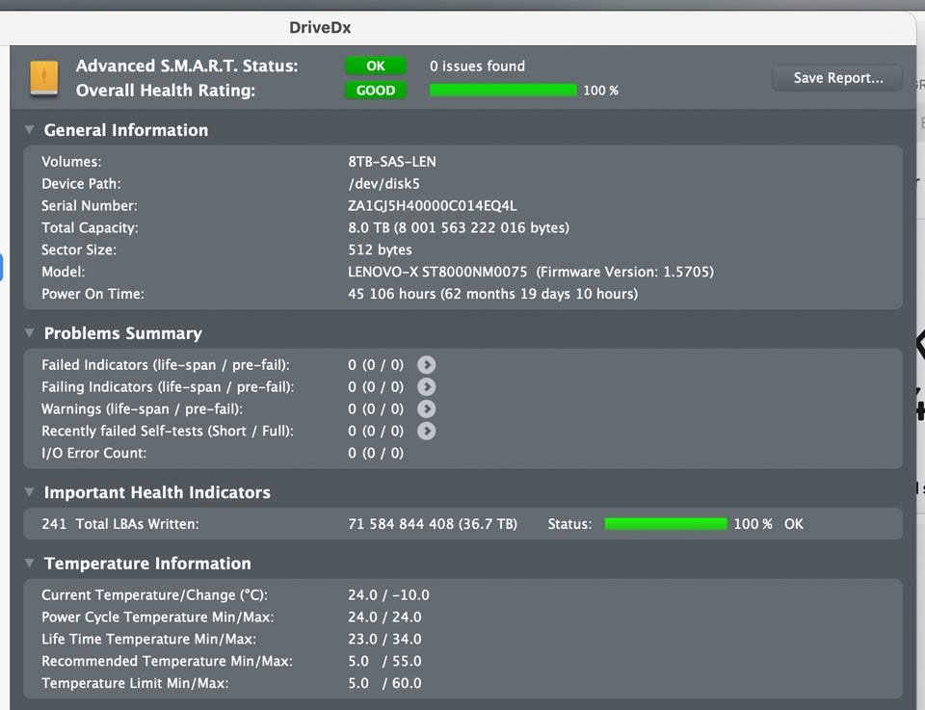
Task: Click the Sector Size value 512 bytes
Action: 380,250
